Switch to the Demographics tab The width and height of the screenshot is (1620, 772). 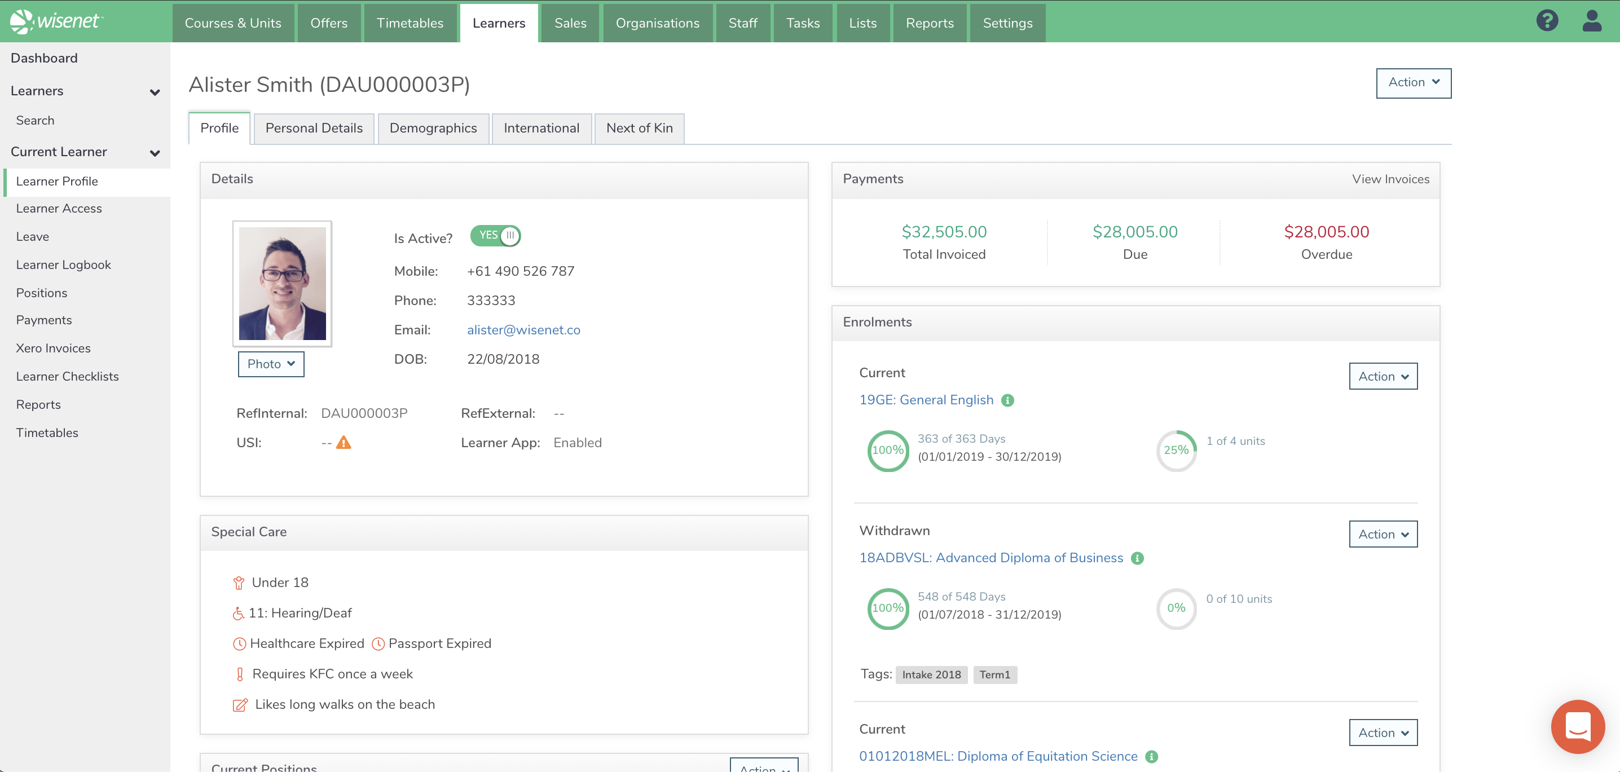[x=433, y=128]
